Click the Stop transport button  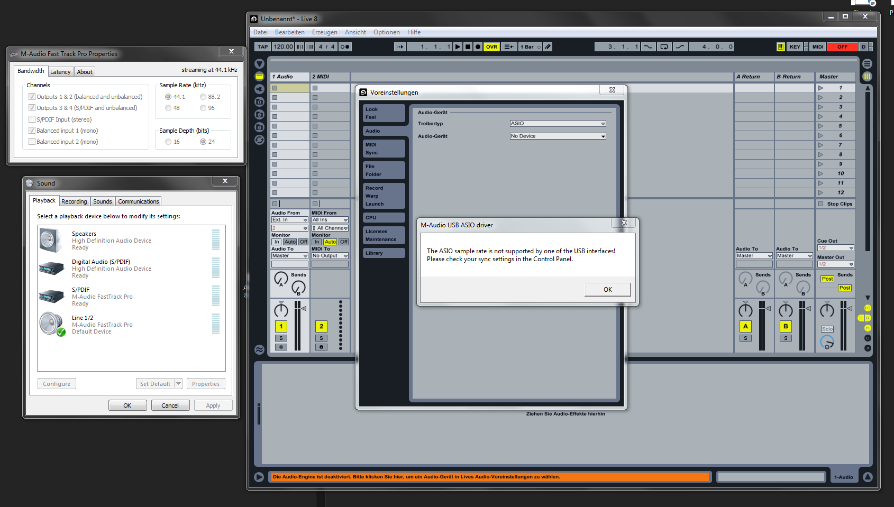coord(468,47)
